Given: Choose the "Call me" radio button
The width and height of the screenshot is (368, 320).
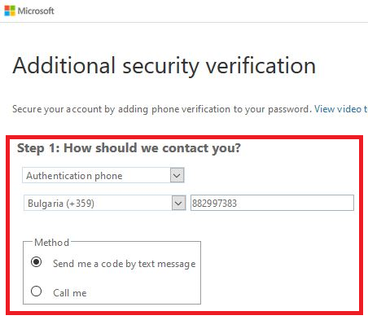Looking at the screenshot, I should click(36, 292).
